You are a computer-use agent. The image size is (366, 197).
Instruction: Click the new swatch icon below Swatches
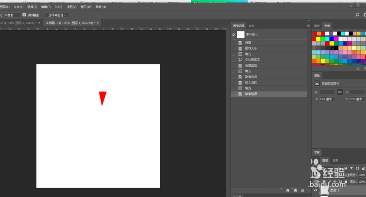pyautogui.click(x=358, y=68)
